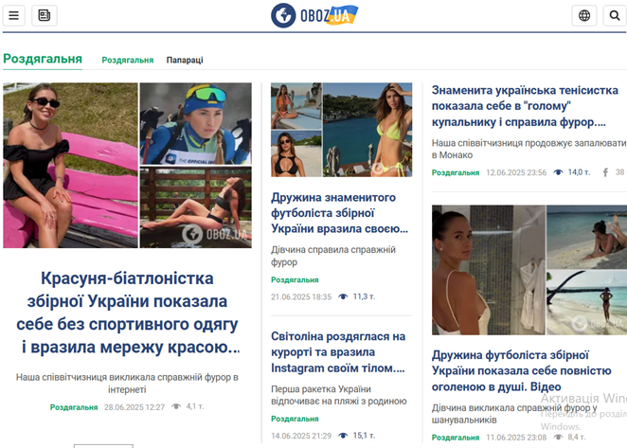Open the news feed icon next to menu

tap(45, 15)
